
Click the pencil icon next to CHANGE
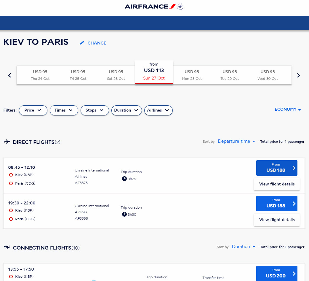82,43
